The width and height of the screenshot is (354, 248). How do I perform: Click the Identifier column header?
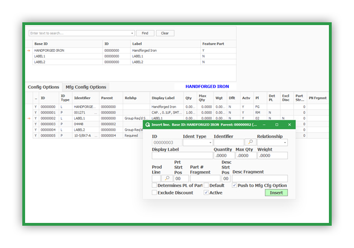click(x=86, y=98)
